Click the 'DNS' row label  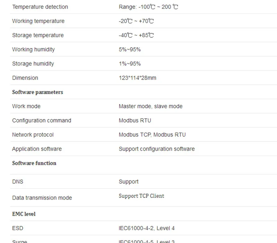click(18, 182)
